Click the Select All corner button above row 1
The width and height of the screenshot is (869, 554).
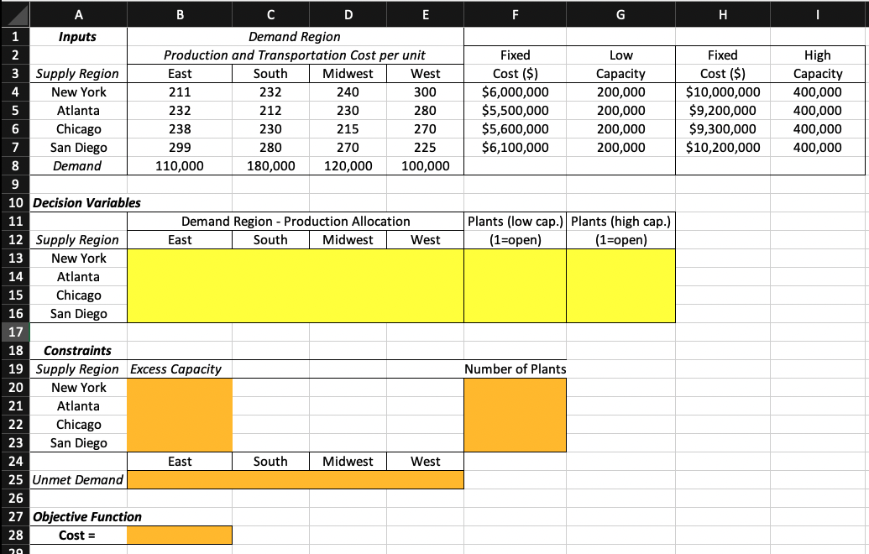coord(18,12)
